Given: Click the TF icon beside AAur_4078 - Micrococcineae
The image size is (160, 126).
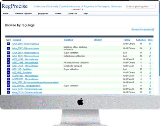Looking at the screenshot, I should coord(8,56).
